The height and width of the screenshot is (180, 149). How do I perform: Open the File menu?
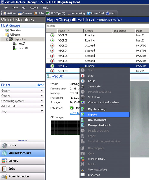(6, 7)
